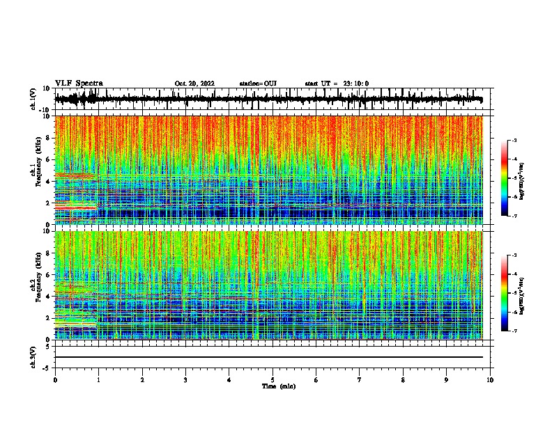Click the "ch.2 Frequency (kHz)" axis label
The height and width of the screenshot is (426, 552).
pos(36,276)
